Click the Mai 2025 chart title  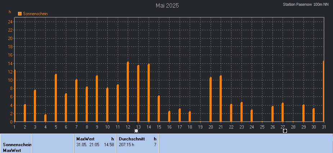[167, 5]
